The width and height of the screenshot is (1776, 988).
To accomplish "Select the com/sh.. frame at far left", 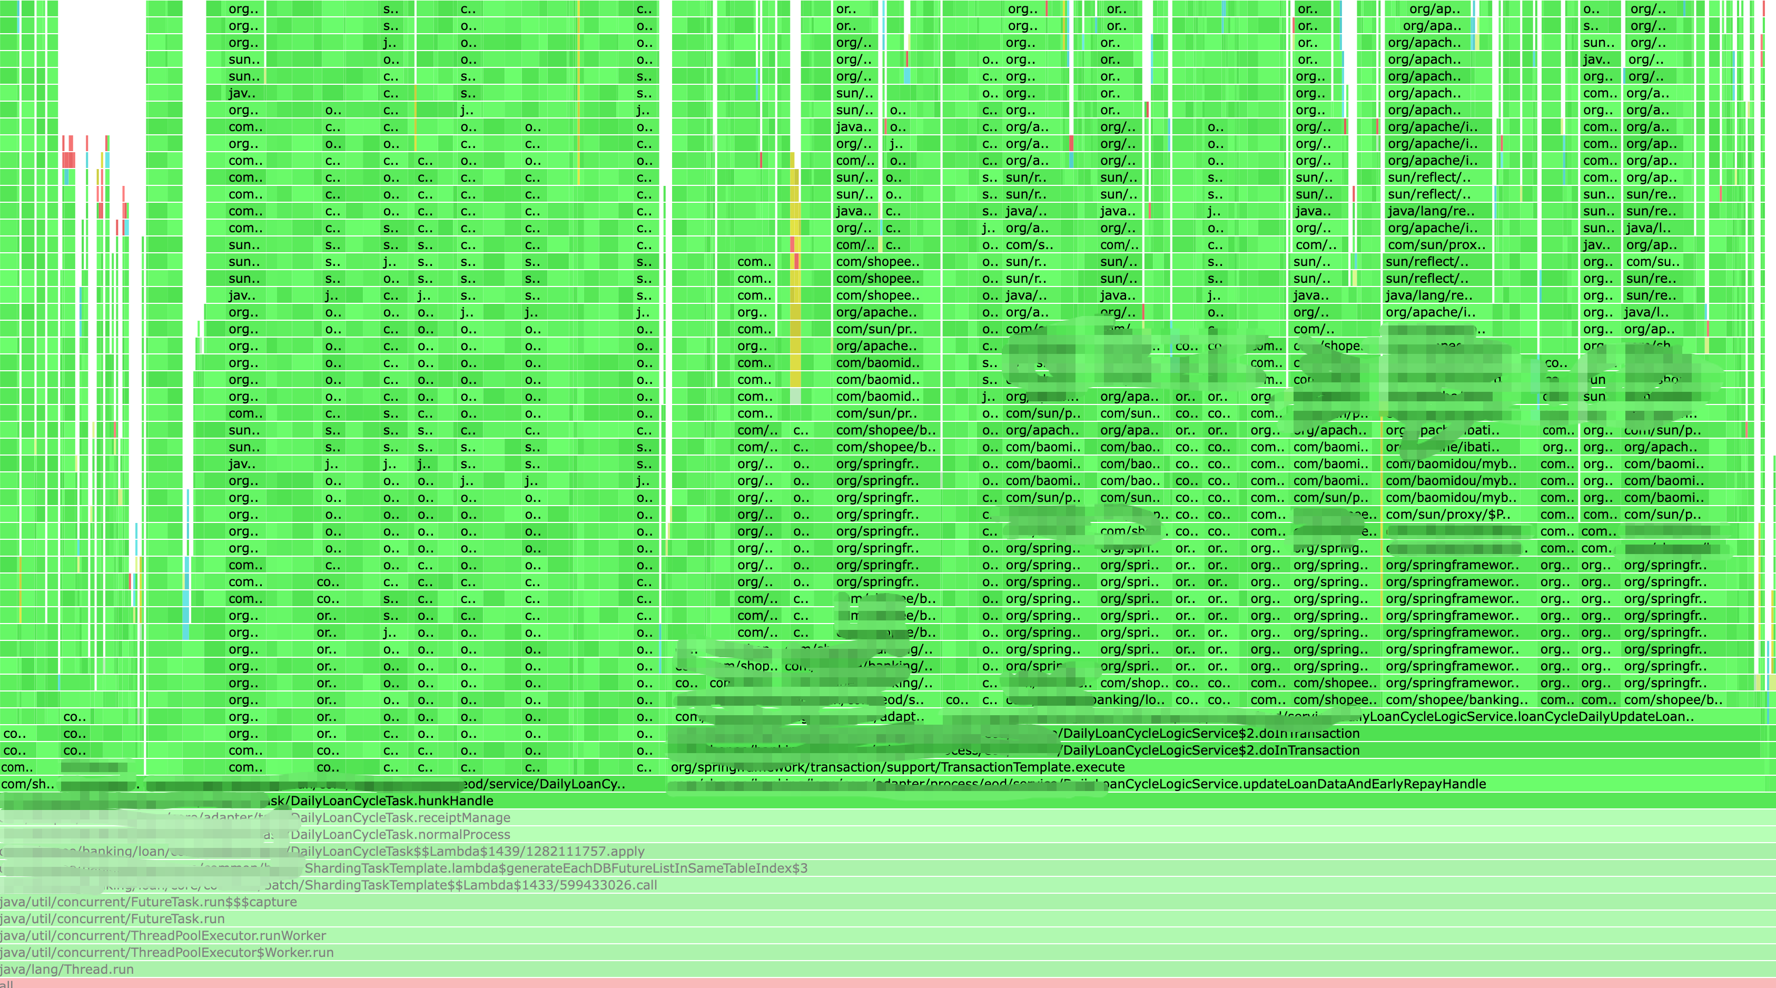I will coord(27,784).
